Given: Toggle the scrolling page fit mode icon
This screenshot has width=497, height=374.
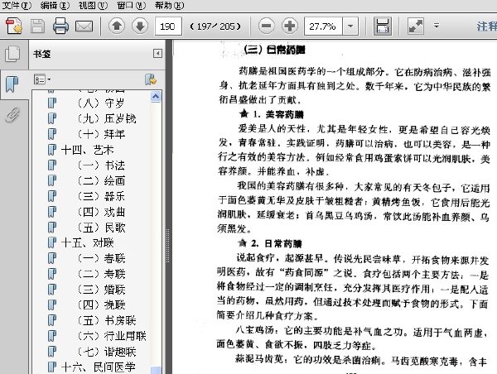Looking at the screenshot, I should coord(383,26).
